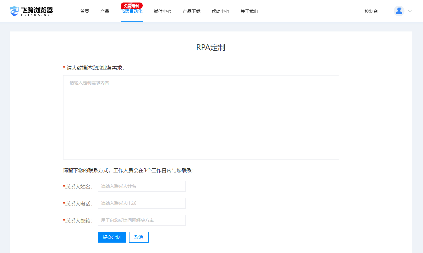The height and width of the screenshot is (253, 423).
Task: Navigate to 插件中心
Action: [x=162, y=11]
